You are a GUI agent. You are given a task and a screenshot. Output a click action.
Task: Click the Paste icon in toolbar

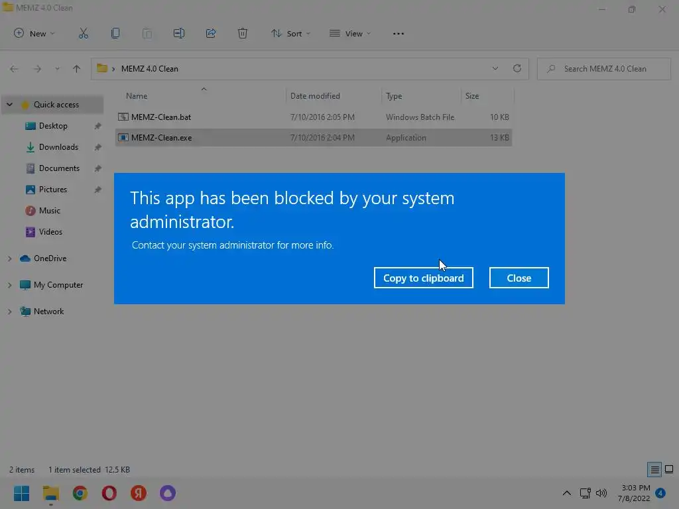pyautogui.click(x=147, y=33)
